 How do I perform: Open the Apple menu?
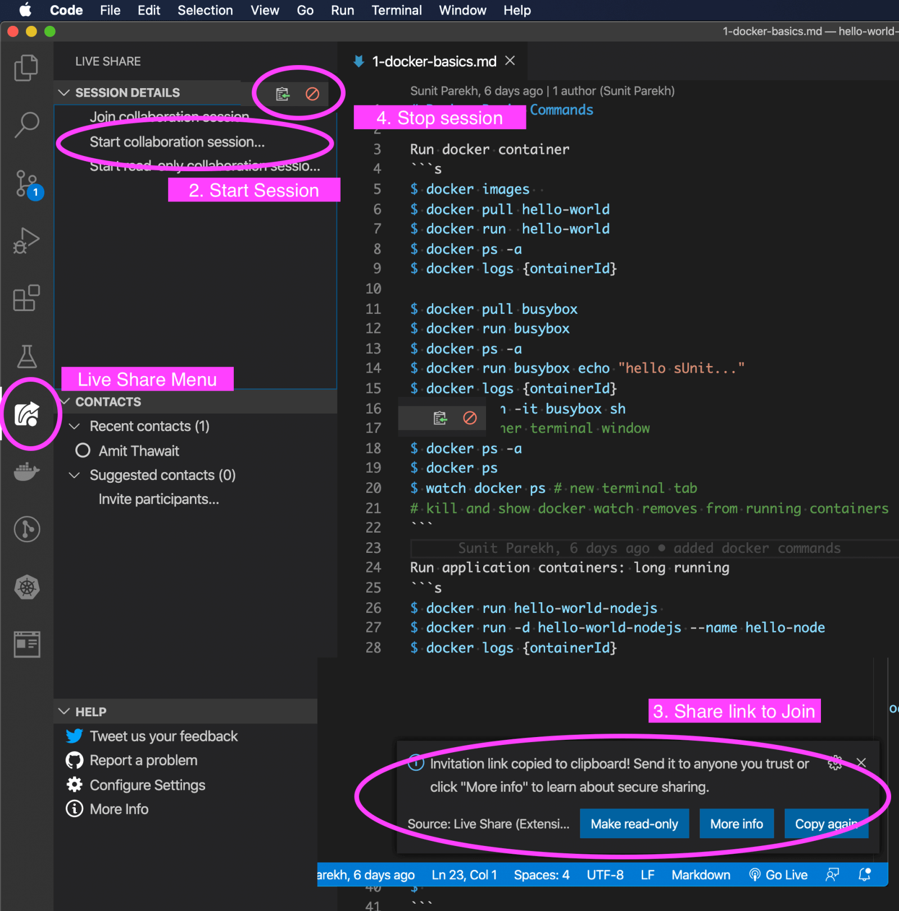pyautogui.click(x=25, y=10)
